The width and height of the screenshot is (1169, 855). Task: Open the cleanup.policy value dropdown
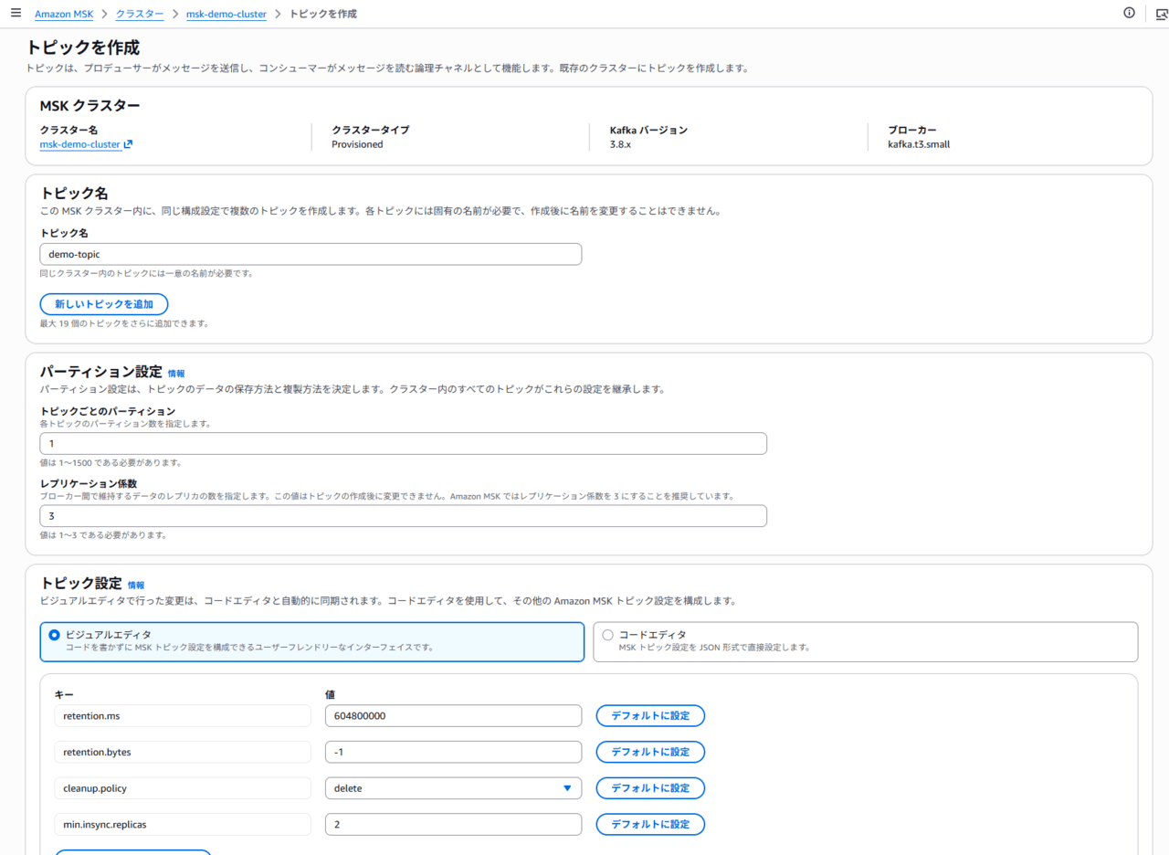pos(453,788)
